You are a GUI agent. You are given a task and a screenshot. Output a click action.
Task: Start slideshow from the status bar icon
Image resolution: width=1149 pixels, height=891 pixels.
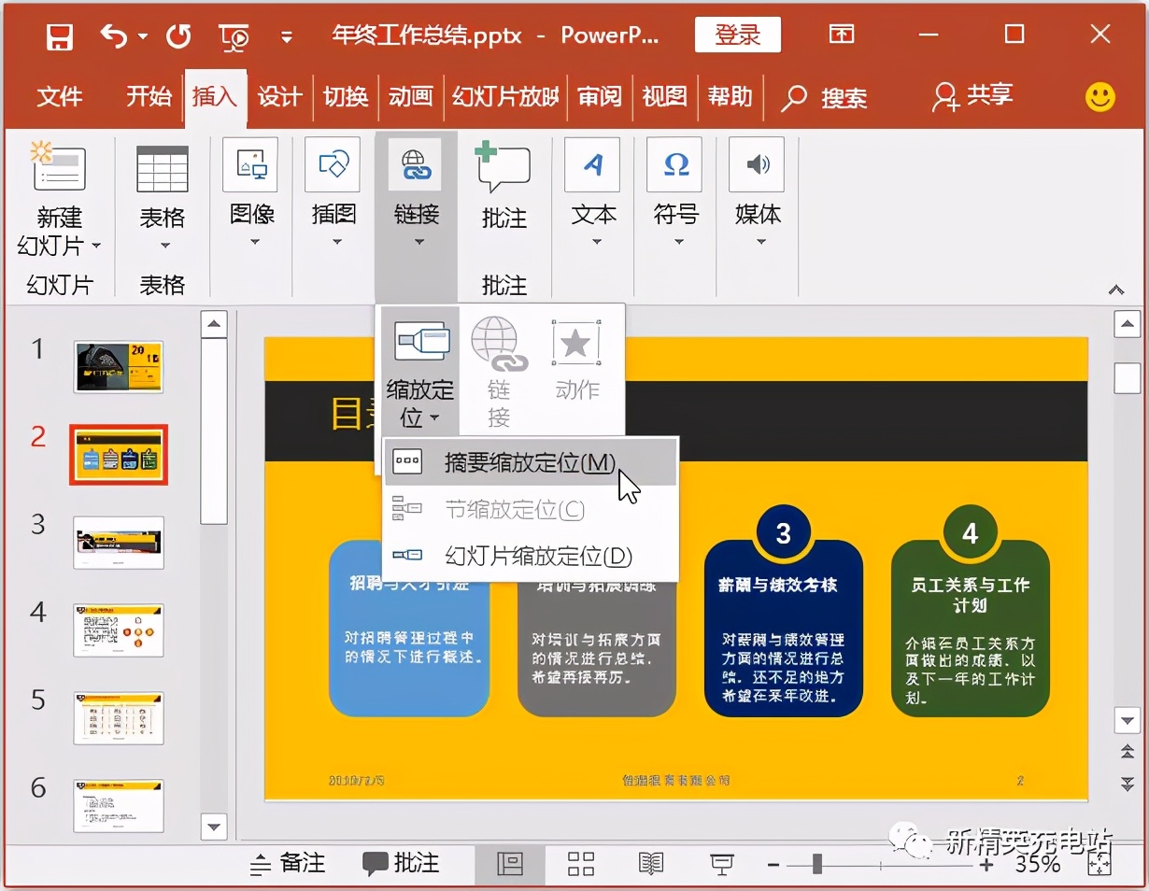click(721, 864)
